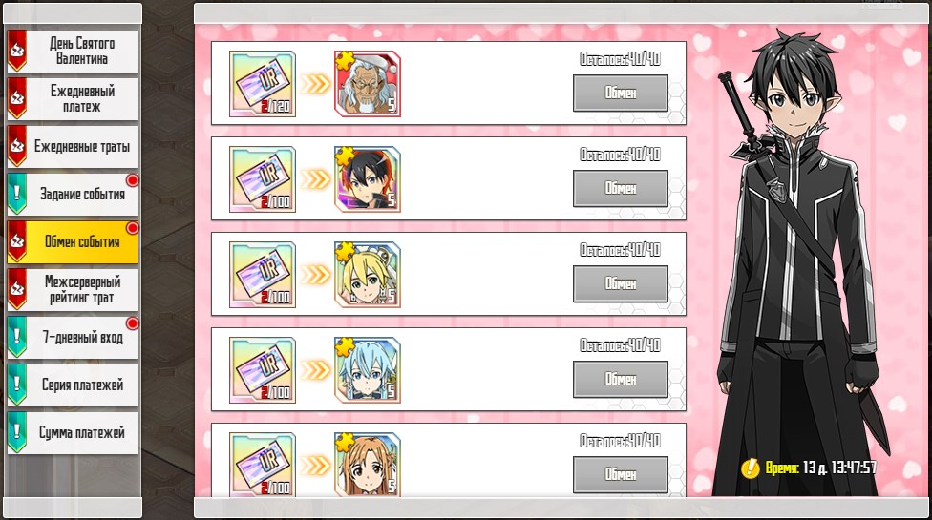This screenshot has width=932, height=520.
Task: Open Ежедневный платеж tab
Action: (73, 98)
